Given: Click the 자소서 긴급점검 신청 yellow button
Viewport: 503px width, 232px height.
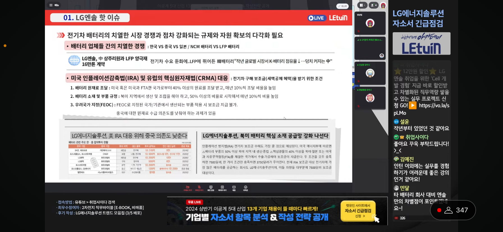Looking at the screenshot, I should pos(358,211).
